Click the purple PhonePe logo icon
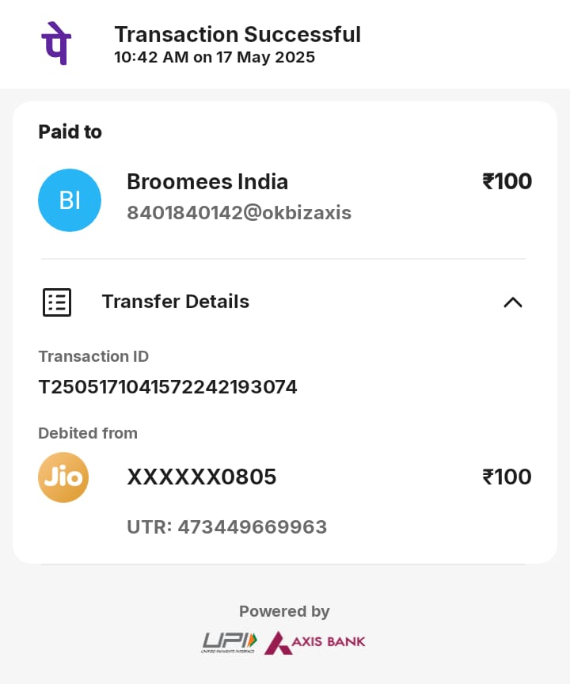Screen dimensions: 570x684 [x=56, y=44]
